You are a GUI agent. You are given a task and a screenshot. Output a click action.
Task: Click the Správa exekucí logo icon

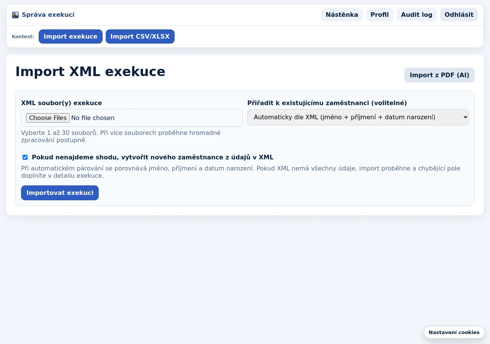(x=15, y=15)
